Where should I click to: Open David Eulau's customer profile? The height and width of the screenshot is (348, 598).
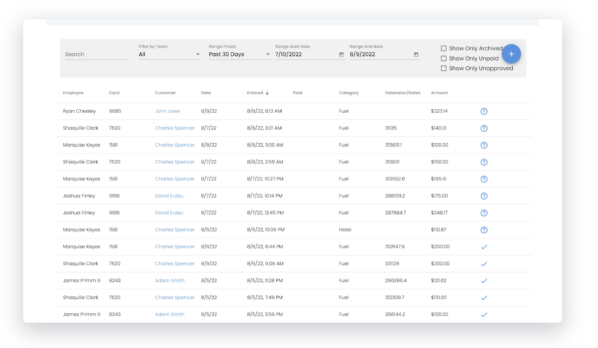tap(169, 196)
